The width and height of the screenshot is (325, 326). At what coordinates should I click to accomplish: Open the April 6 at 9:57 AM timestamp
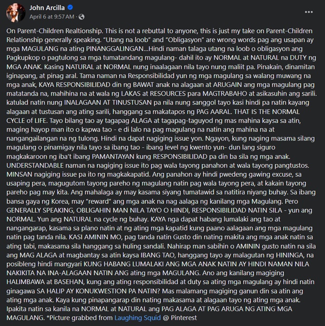click(x=52, y=17)
